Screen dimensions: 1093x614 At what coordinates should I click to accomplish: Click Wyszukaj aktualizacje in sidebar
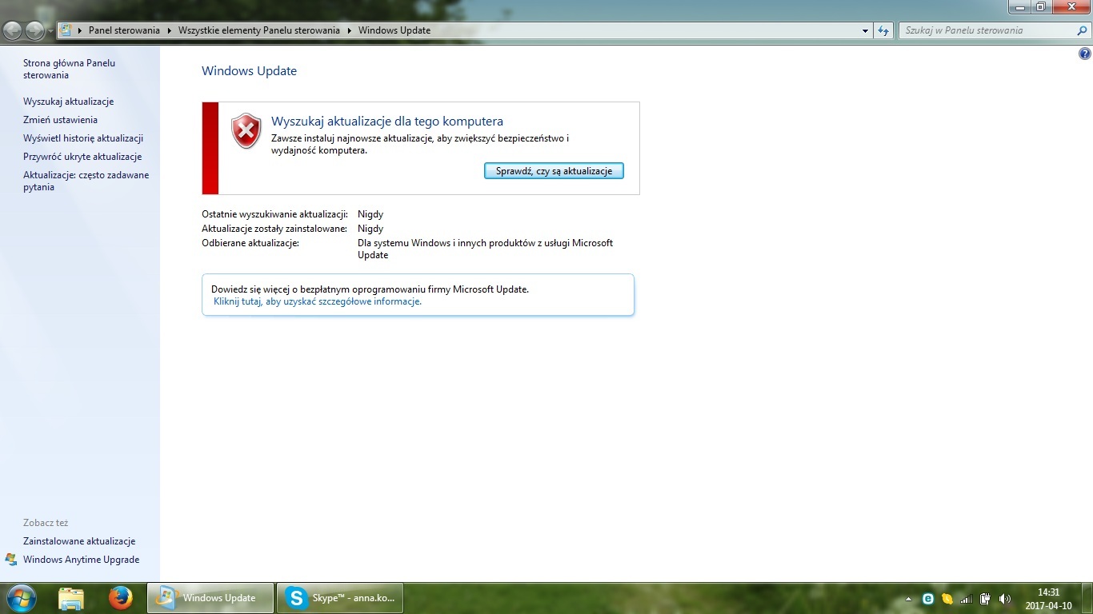68,102
